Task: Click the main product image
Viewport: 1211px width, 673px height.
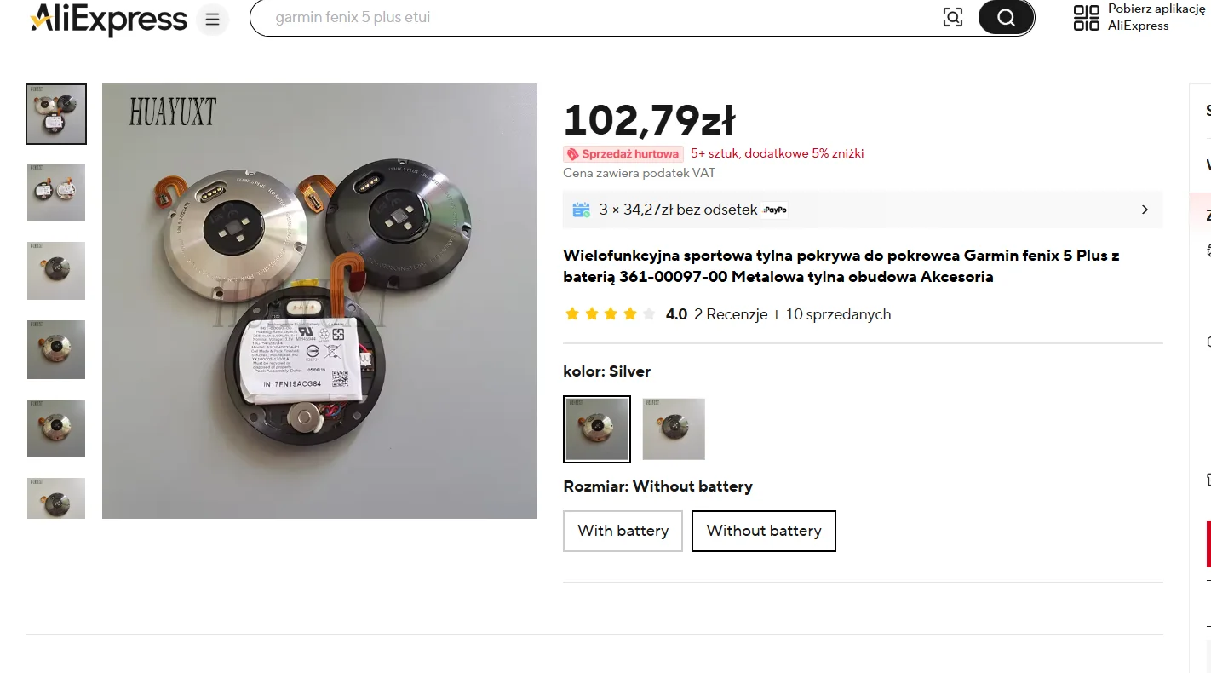Action: 319,301
